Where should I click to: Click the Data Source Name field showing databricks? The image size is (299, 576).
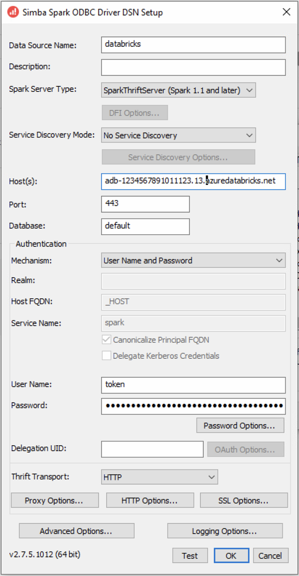coord(193,45)
